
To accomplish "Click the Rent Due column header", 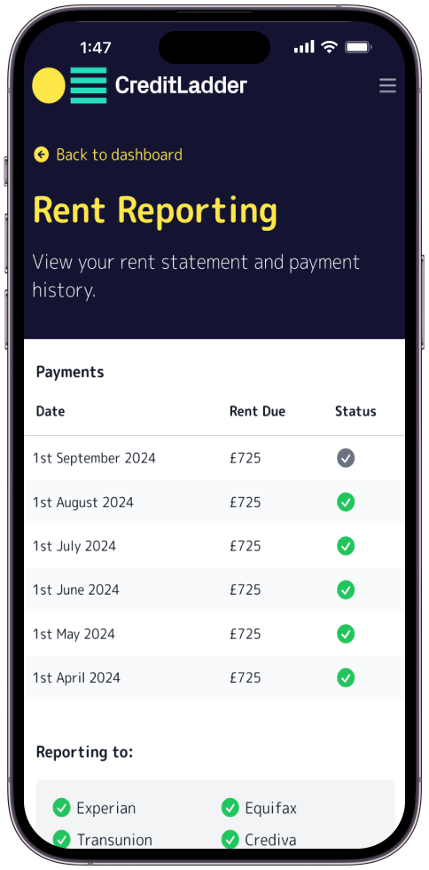I will point(257,411).
